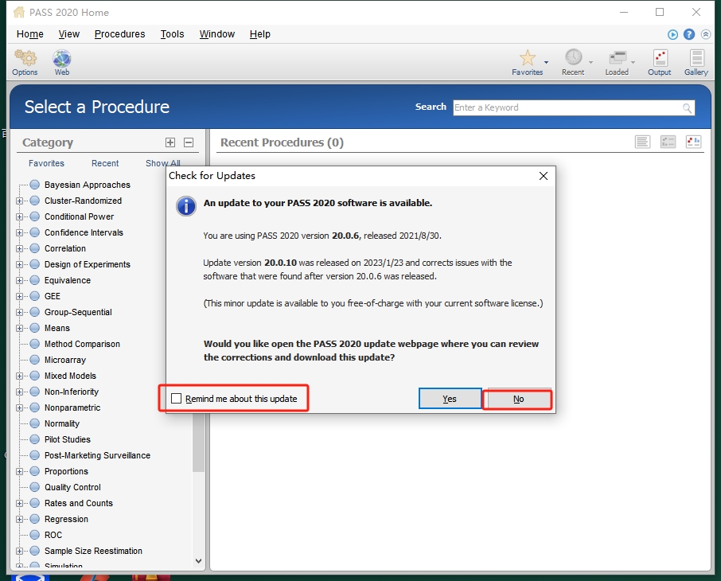Show Recent in Category panel
The width and height of the screenshot is (721, 581).
(x=105, y=163)
